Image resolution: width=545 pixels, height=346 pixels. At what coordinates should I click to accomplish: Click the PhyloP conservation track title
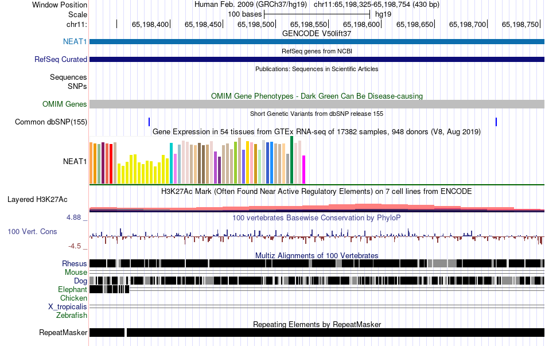[x=317, y=217]
